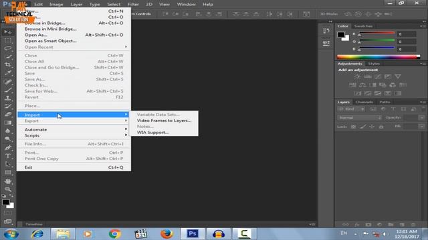Click the foreground color swatch in toolbox
428x240 pixels.
point(6,202)
